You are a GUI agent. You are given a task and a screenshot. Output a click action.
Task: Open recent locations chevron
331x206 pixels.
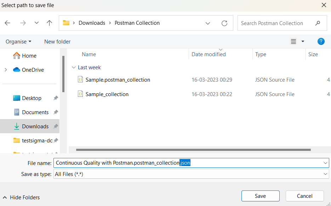[36, 23]
